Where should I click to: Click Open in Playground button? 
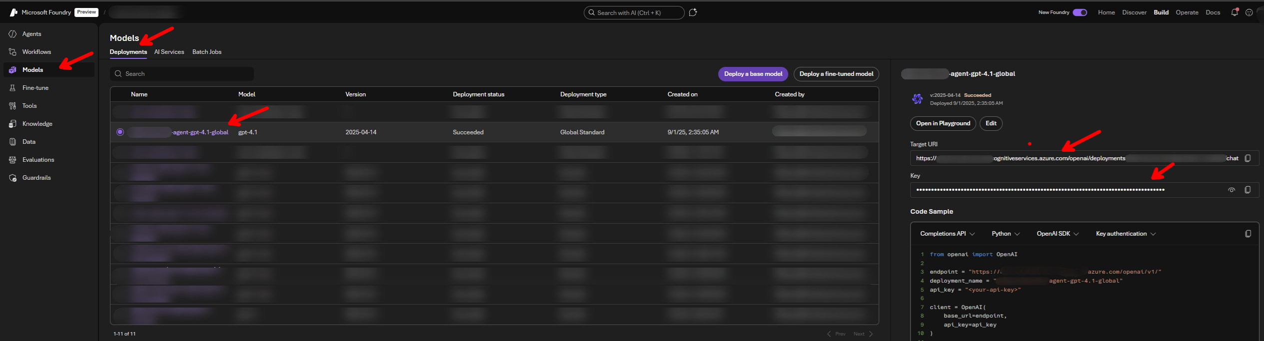coord(943,123)
